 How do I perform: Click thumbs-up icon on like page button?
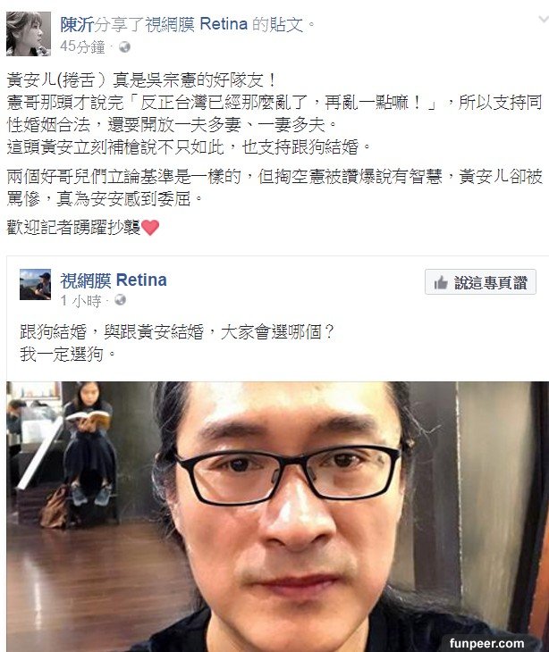[441, 283]
